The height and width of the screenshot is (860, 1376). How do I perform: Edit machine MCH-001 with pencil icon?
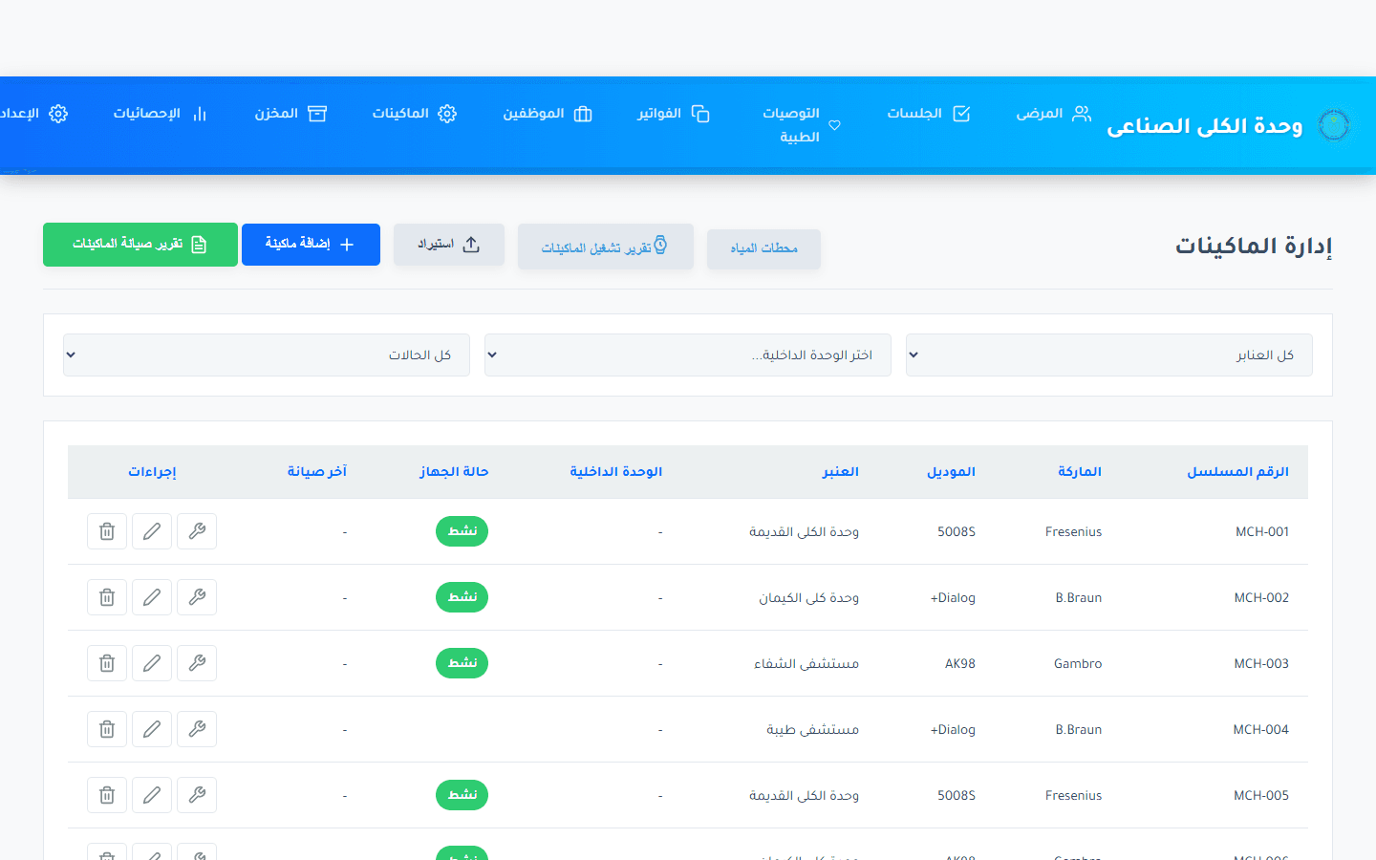pos(152,531)
